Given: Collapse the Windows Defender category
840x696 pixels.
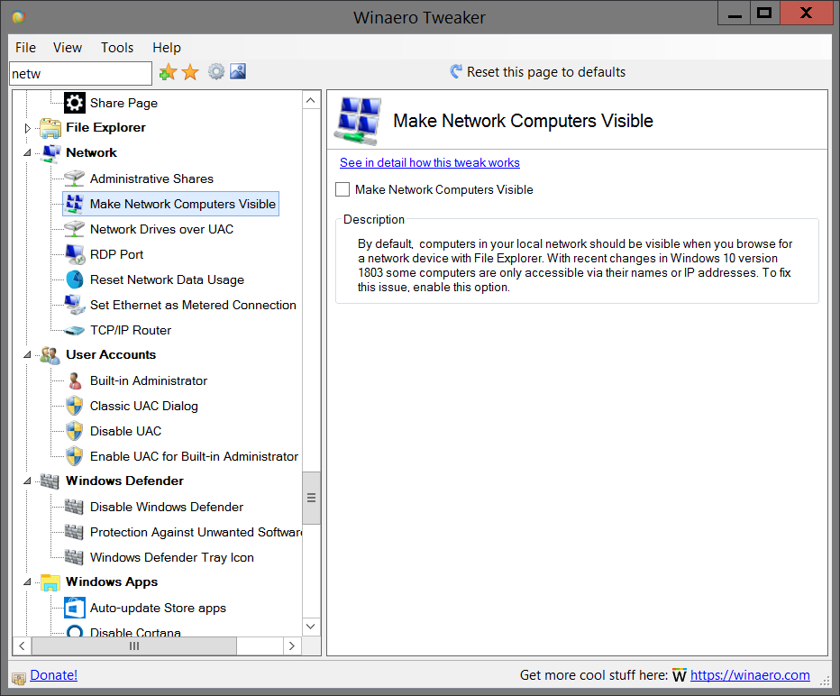Looking at the screenshot, I should click(26, 481).
